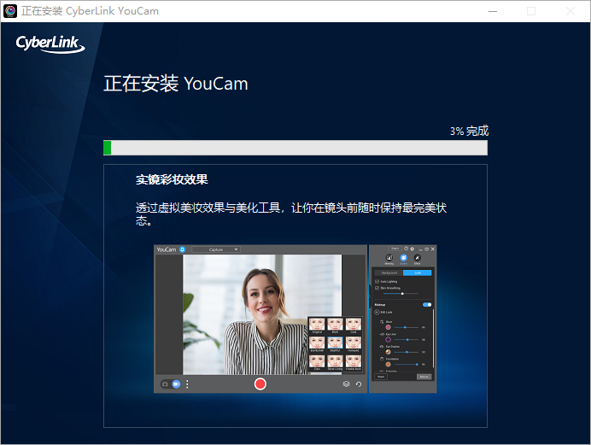The image size is (591, 445).
Task: Click the photo camera mode icon in preview
Action: click(x=165, y=384)
